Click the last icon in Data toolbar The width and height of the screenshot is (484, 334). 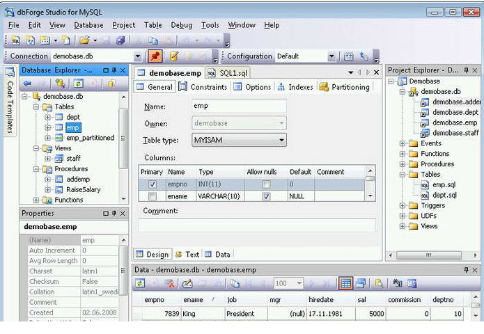click(x=412, y=283)
